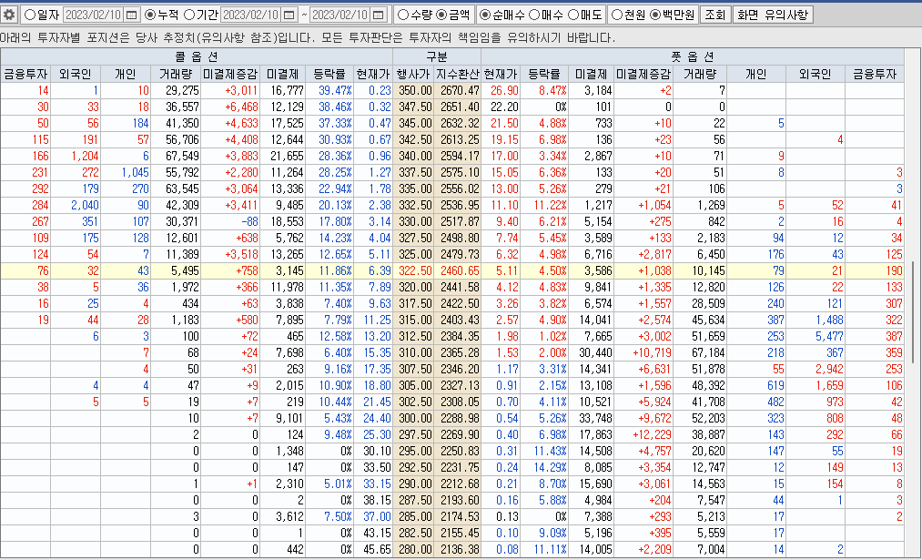Click the put-side 외국인 column header
This screenshot has width=922, height=560.
(815, 74)
